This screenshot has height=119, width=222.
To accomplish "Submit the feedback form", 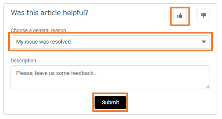I will click(110, 102).
